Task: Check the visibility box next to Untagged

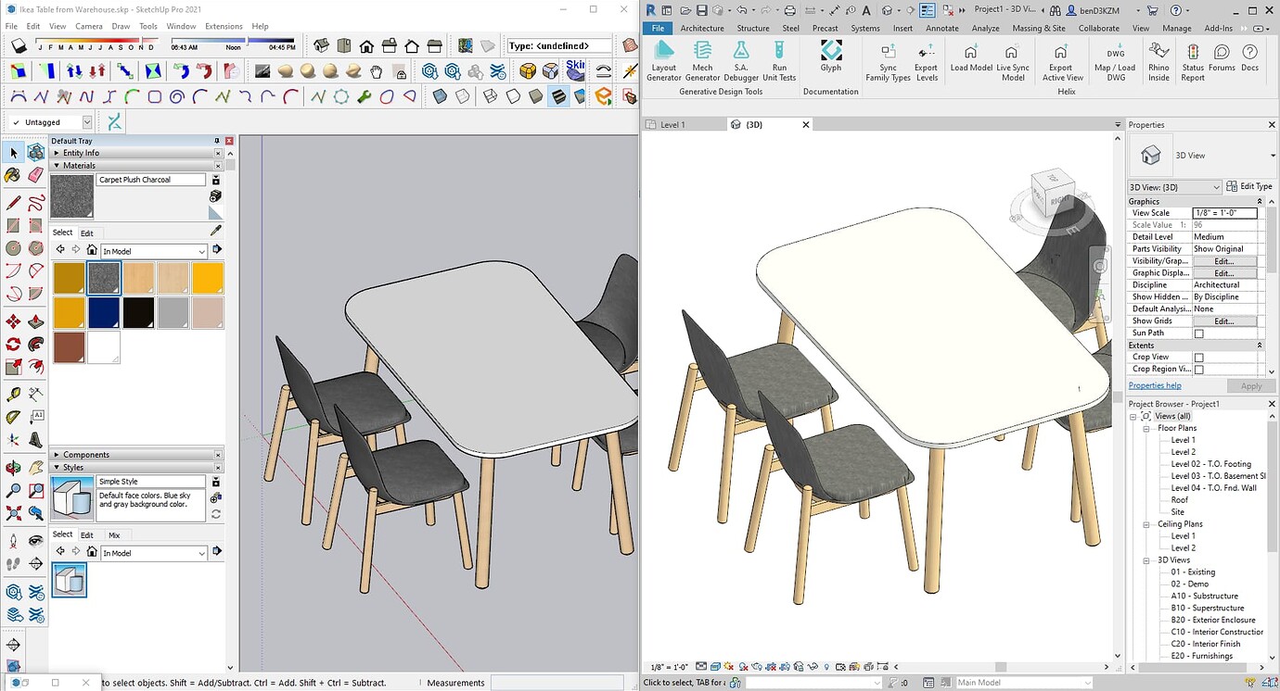Action: (17, 122)
